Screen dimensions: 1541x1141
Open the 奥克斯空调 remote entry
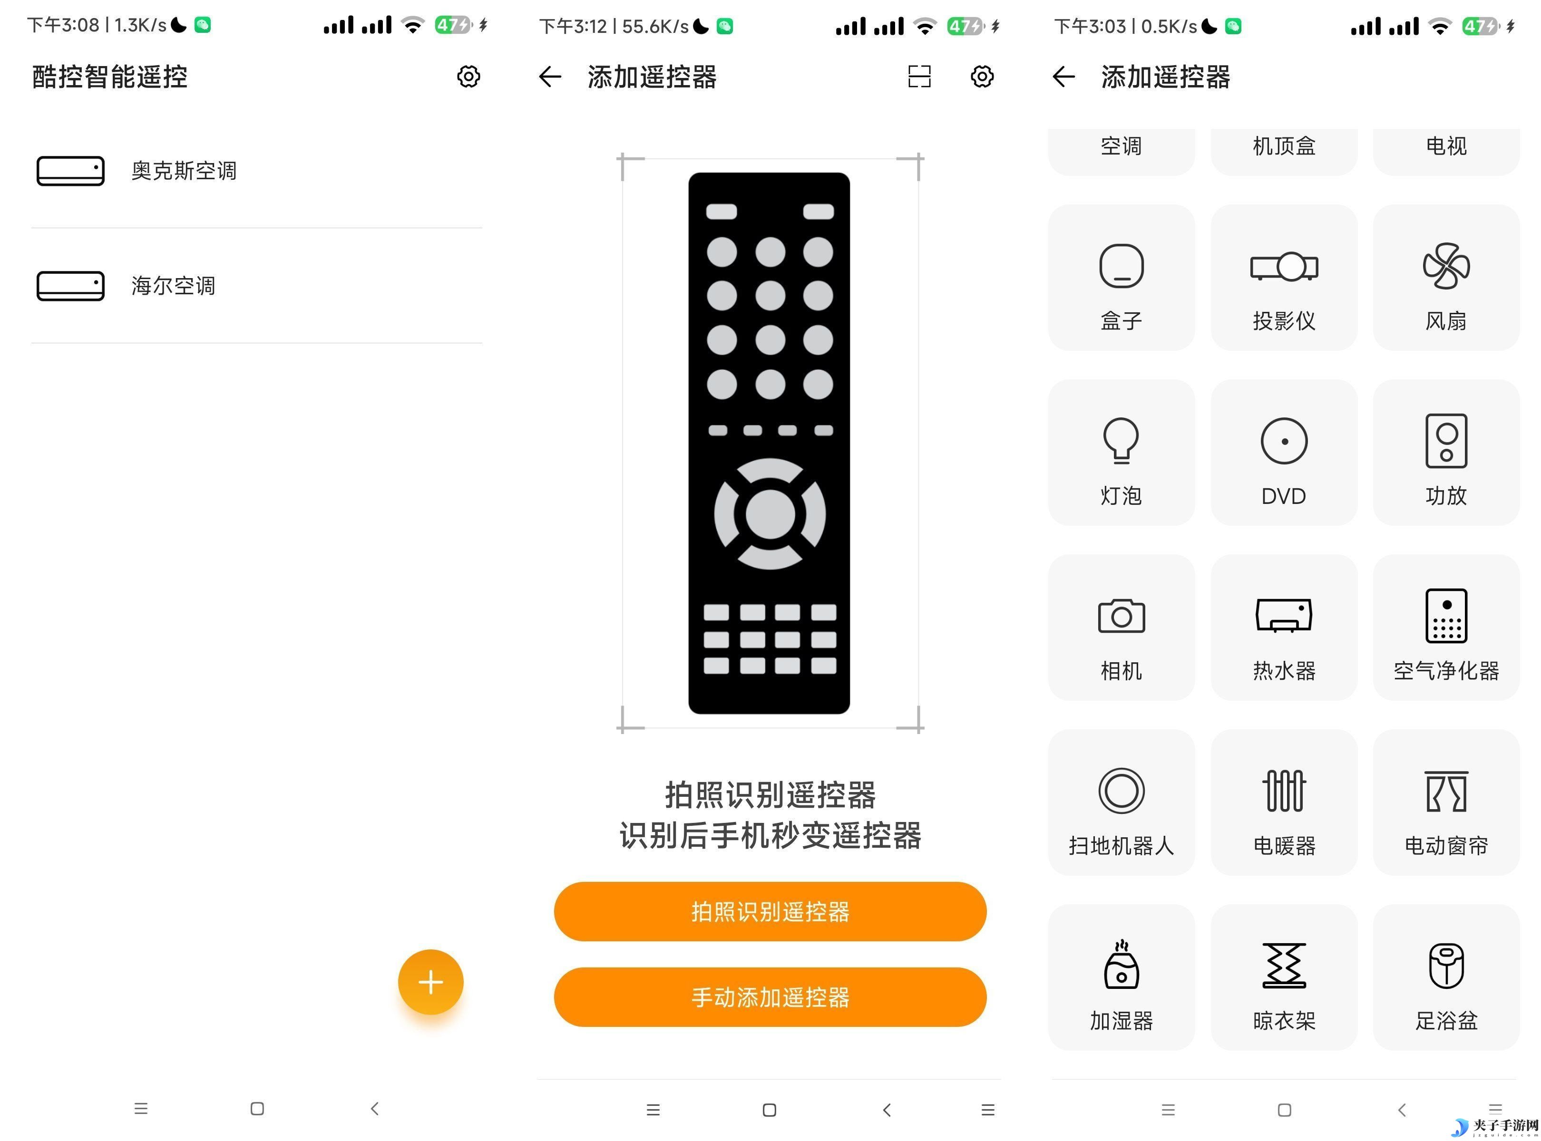[x=256, y=171]
